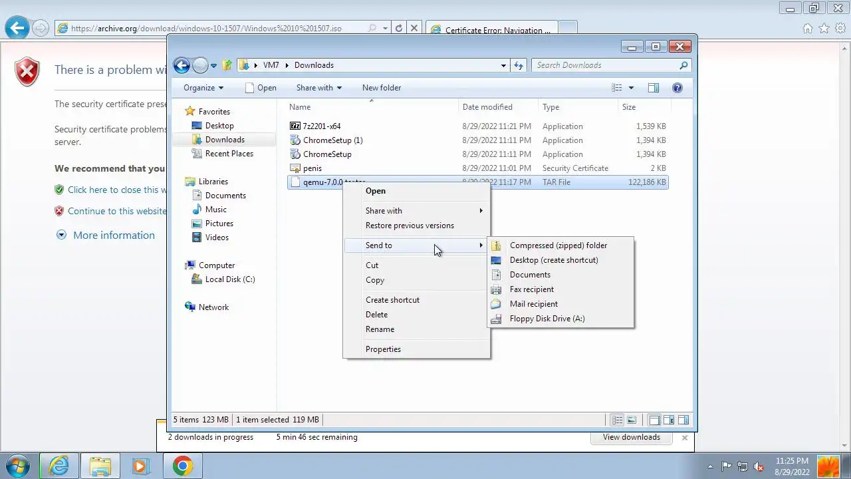Viewport: 851px width, 479px height.
Task: Choose Create shortcut in context menu
Action: coord(417,300)
